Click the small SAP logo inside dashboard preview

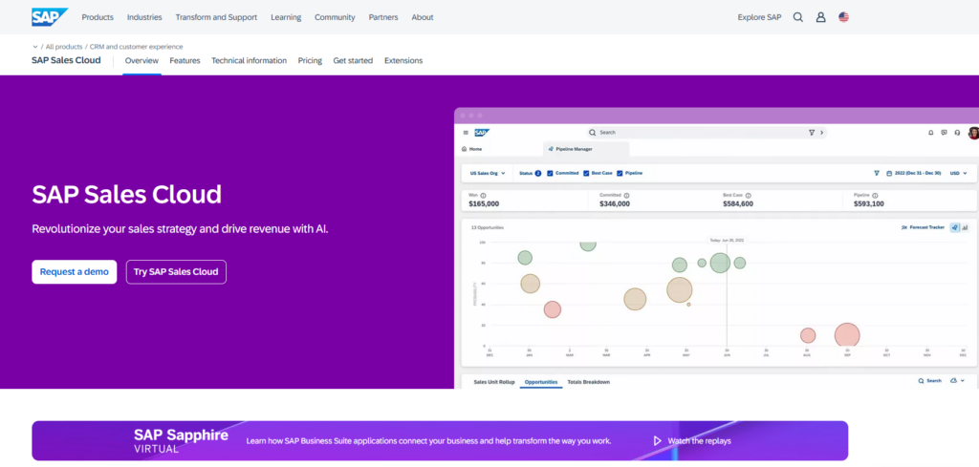tap(482, 132)
